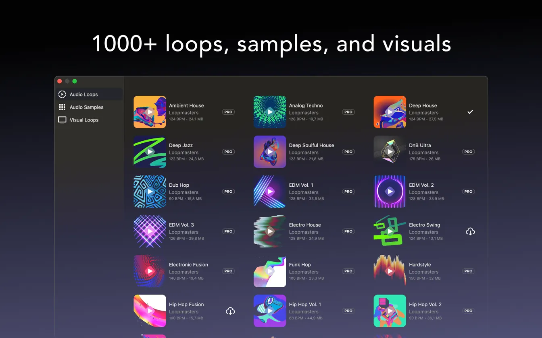Click the EDM Vol. 3 pack title
This screenshot has width=542, height=338.
(181, 225)
